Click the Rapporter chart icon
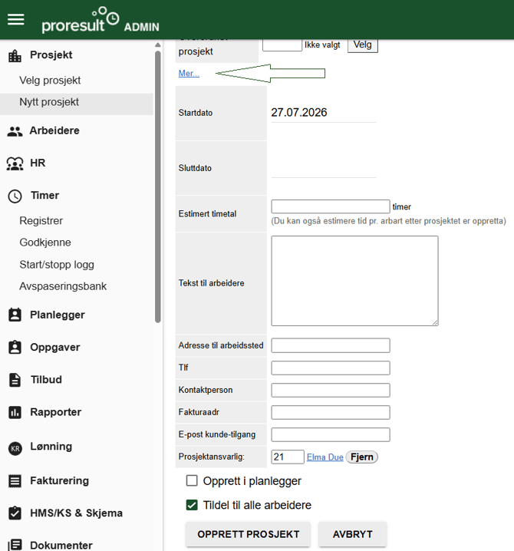This screenshot has width=514, height=551. point(15,412)
